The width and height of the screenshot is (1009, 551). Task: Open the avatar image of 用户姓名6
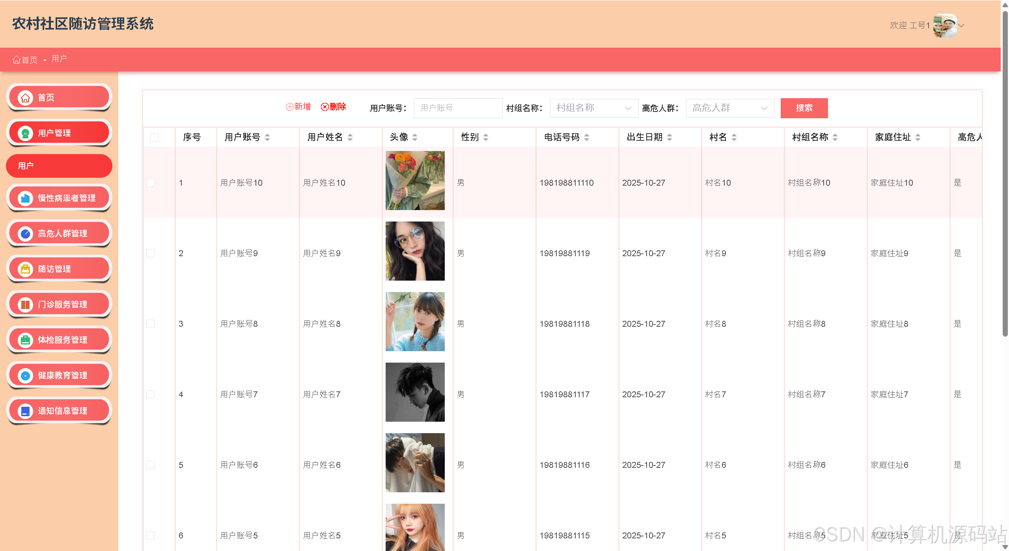pyautogui.click(x=415, y=463)
